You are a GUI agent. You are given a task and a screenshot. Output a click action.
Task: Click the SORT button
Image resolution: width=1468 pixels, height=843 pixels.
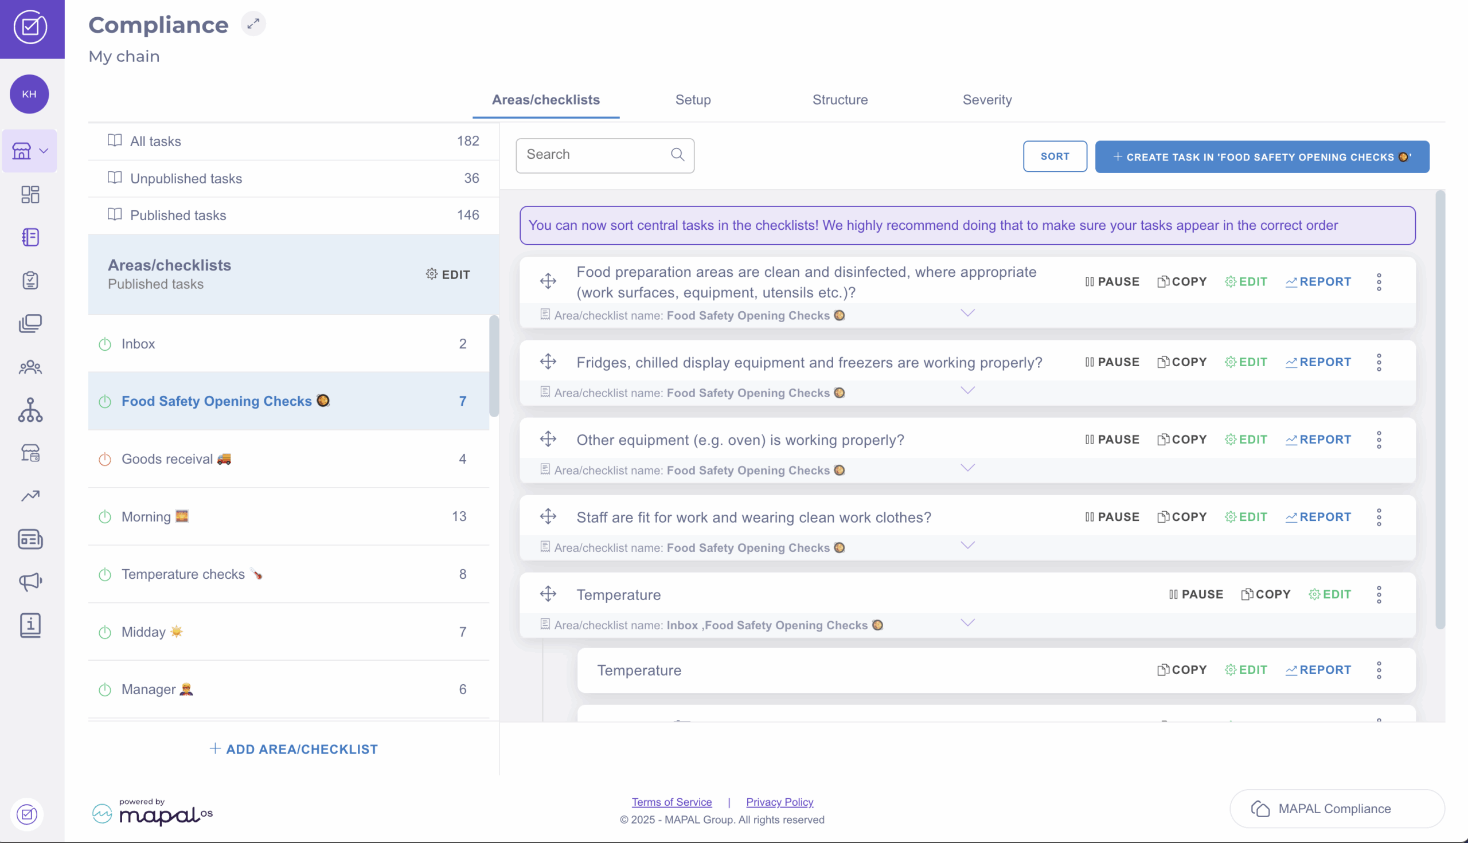click(x=1055, y=156)
